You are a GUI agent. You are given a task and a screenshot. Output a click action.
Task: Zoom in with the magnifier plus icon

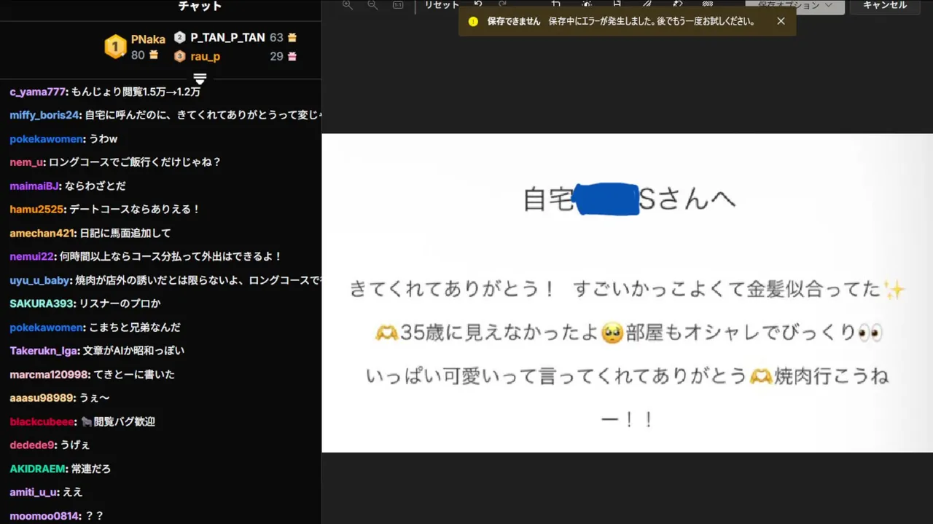348,5
